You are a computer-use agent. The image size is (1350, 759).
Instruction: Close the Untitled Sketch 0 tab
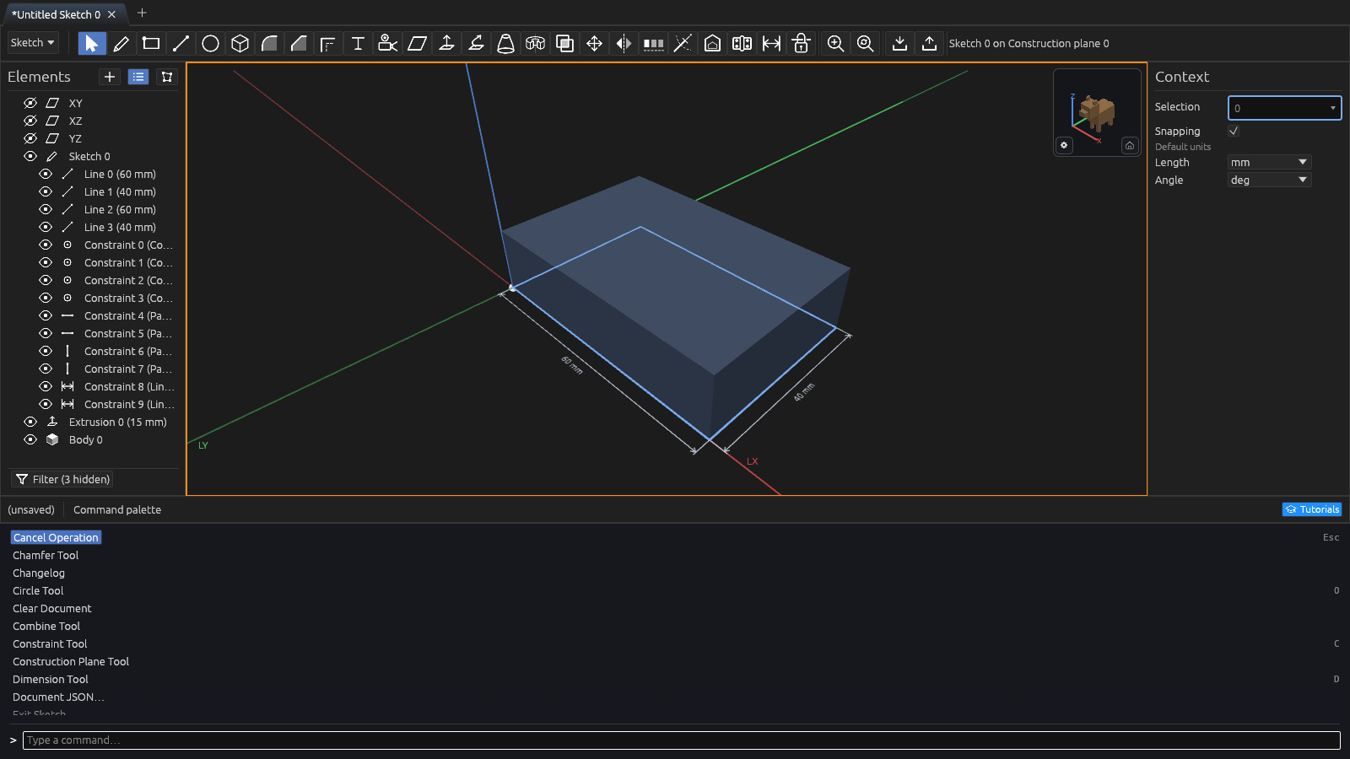point(111,14)
